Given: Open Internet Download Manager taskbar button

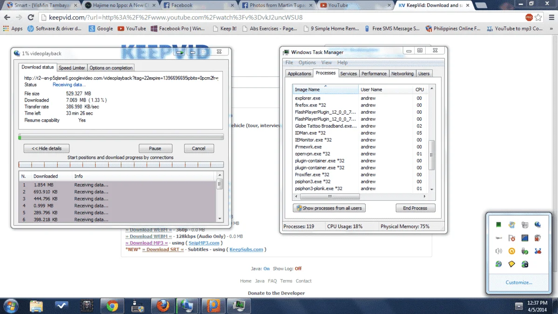Looking at the screenshot, I should click(187, 306).
